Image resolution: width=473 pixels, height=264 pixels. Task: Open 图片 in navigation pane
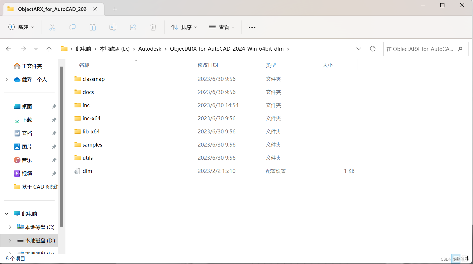(x=23, y=147)
